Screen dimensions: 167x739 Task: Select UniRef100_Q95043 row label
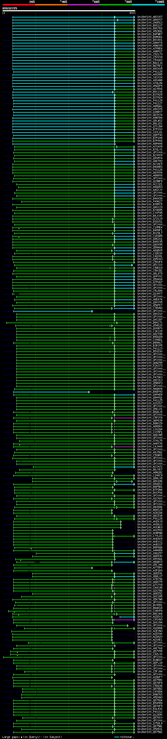[150, 259]
